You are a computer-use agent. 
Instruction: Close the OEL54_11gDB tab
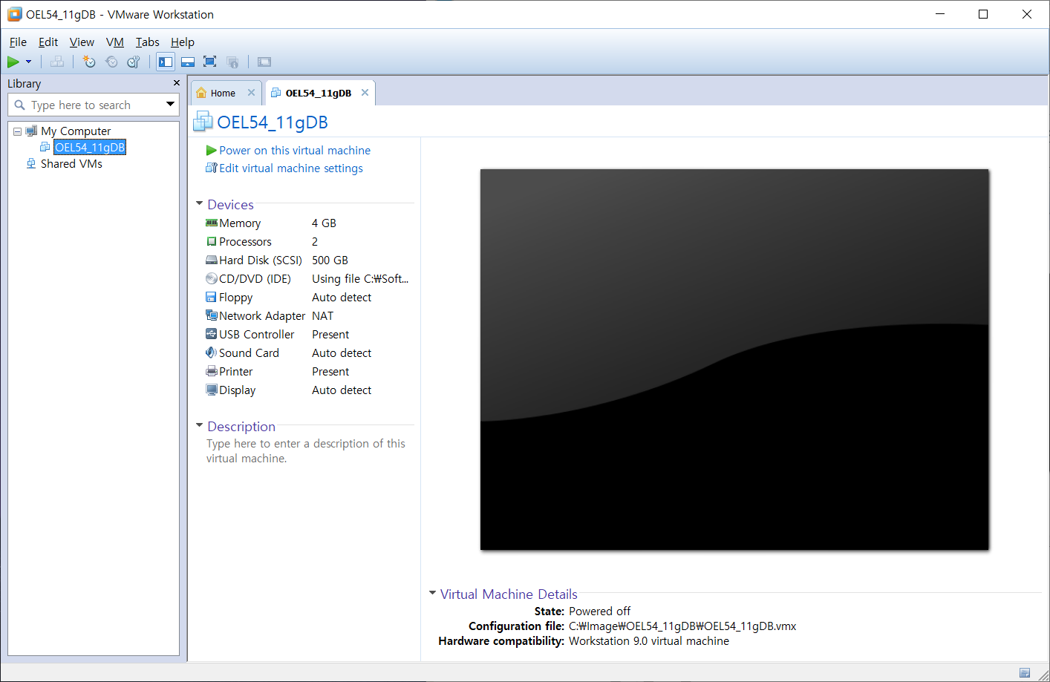pyautogui.click(x=365, y=93)
